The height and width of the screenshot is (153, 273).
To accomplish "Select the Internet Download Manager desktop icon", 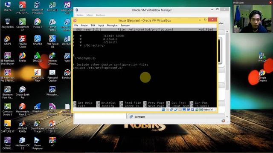I will pyautogui.click(x=52, y=59).
